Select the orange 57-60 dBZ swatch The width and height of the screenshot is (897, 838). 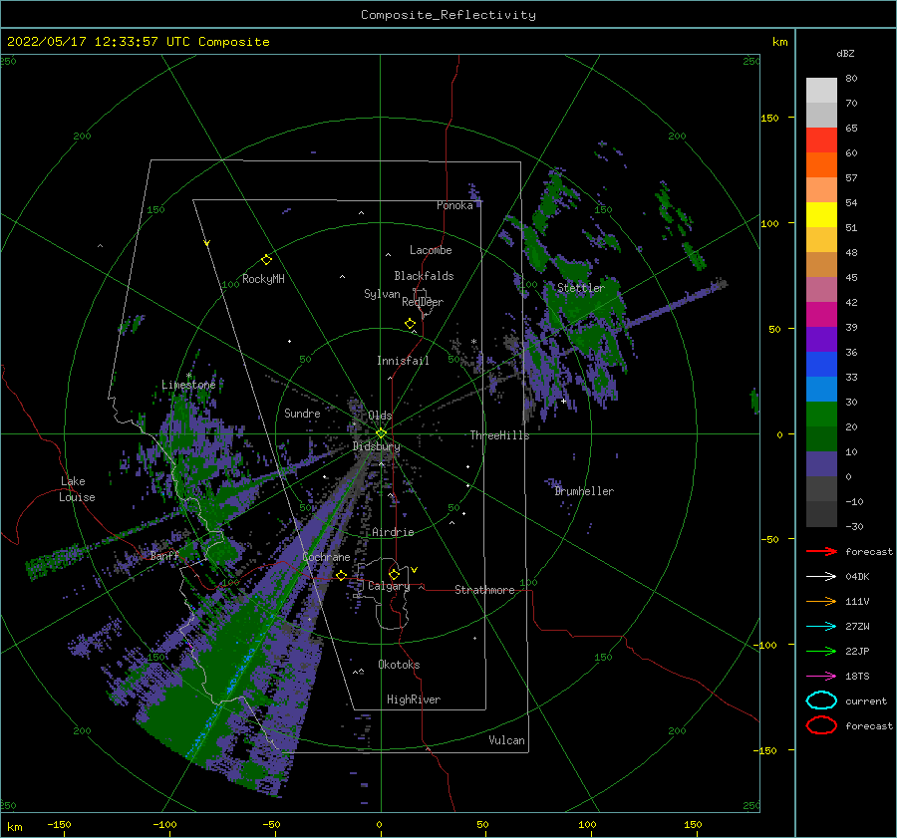pos(821,165)
